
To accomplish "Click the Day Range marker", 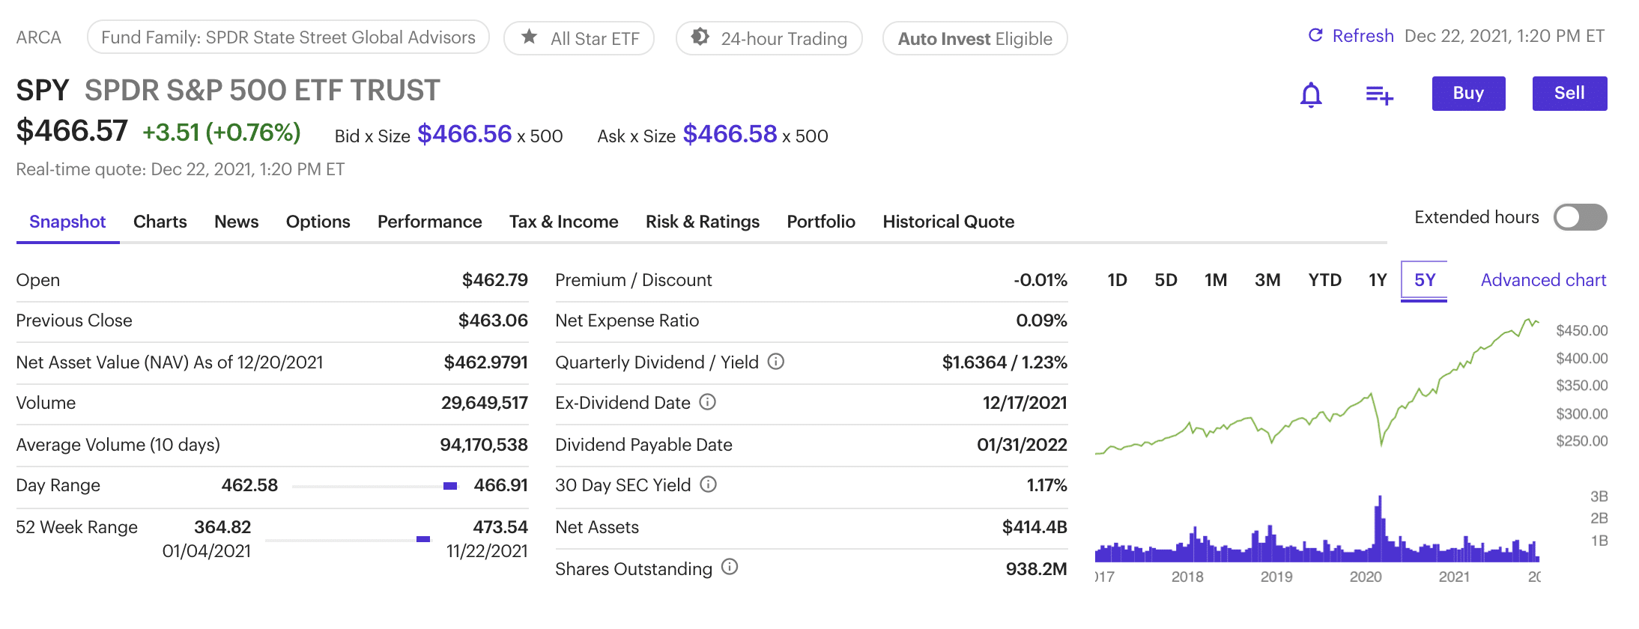I will [x=450, y=486].
